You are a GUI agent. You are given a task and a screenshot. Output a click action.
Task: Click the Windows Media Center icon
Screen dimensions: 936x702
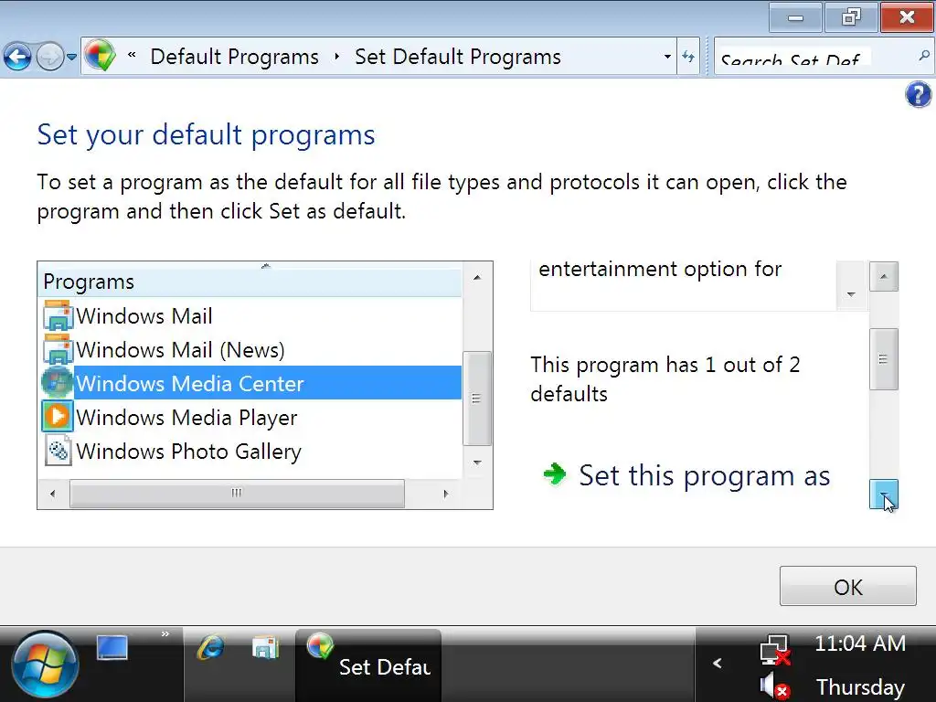[57, 383]
